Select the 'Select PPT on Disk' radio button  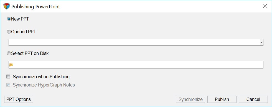coord(9,53)
